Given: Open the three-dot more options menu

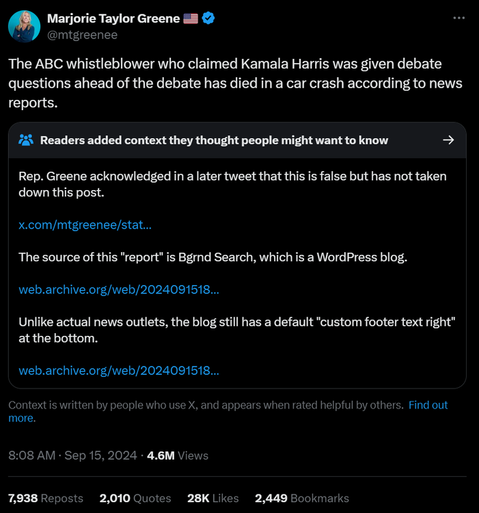Looking at the screenshot, I should (x=459, y=18).
